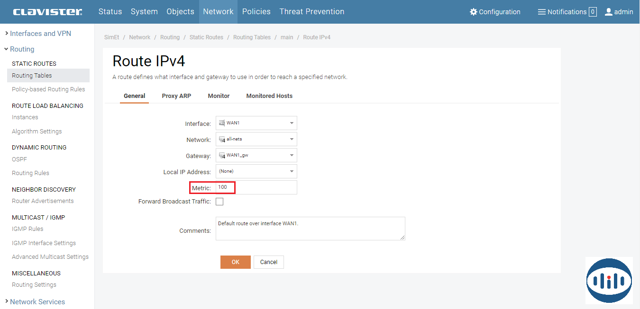640x309 pixels.
Task: Open the Policies top menu
Action: (256, 12)
